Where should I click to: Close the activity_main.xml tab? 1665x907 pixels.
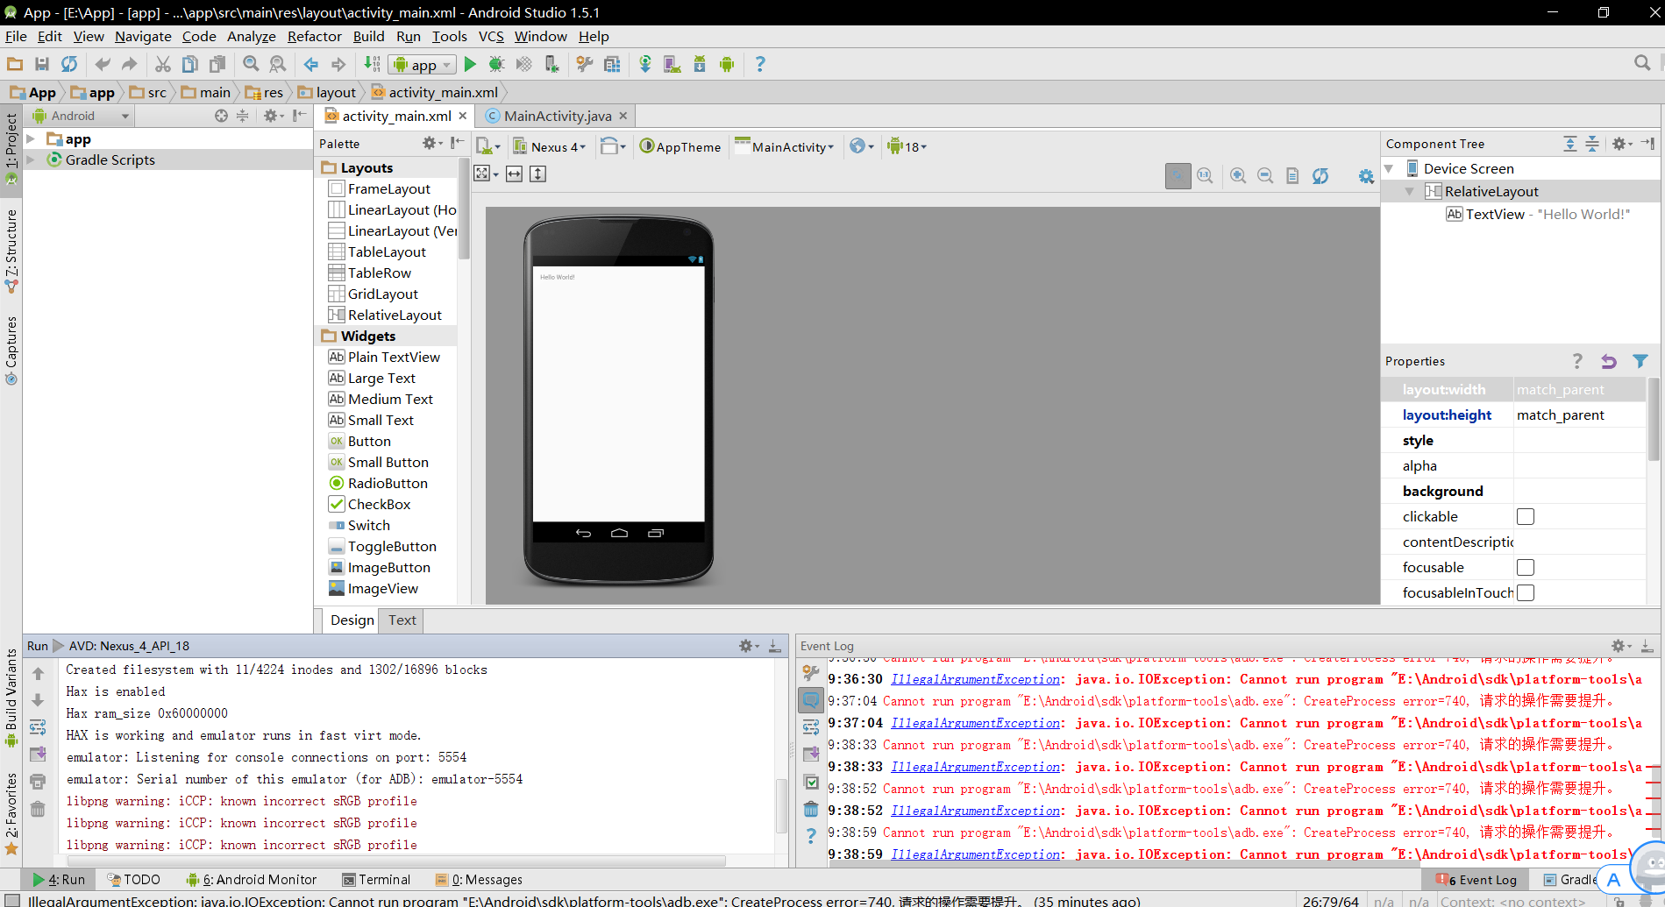tap(463, 116)
